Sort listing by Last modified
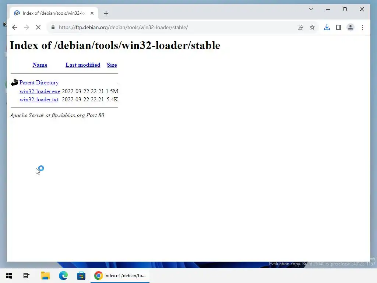Viewport: 377px width, 283px height. 83,65
